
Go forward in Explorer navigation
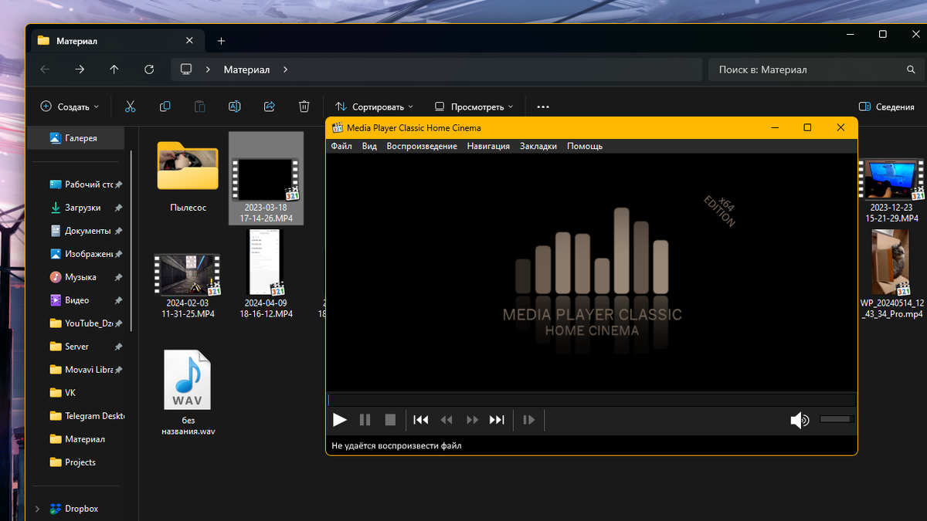(80, 69)
